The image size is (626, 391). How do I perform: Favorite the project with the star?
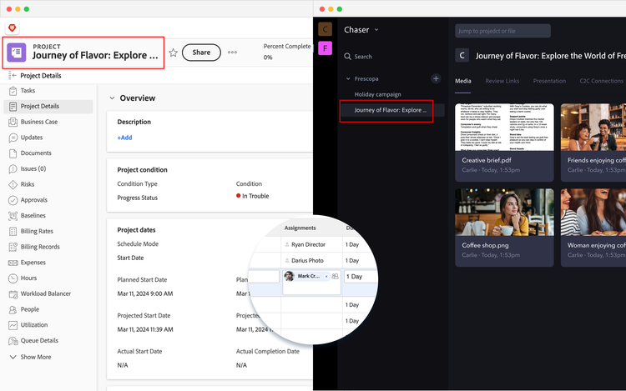(173, 53)
